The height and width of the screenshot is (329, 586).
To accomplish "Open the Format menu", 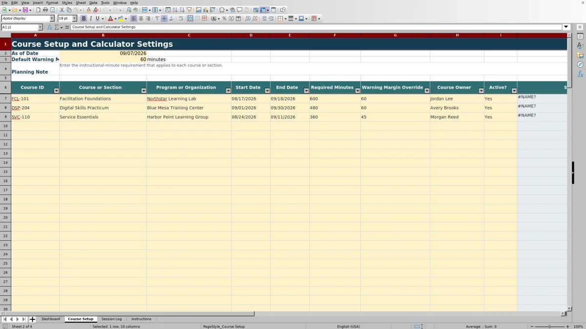I will click(52, 2).
